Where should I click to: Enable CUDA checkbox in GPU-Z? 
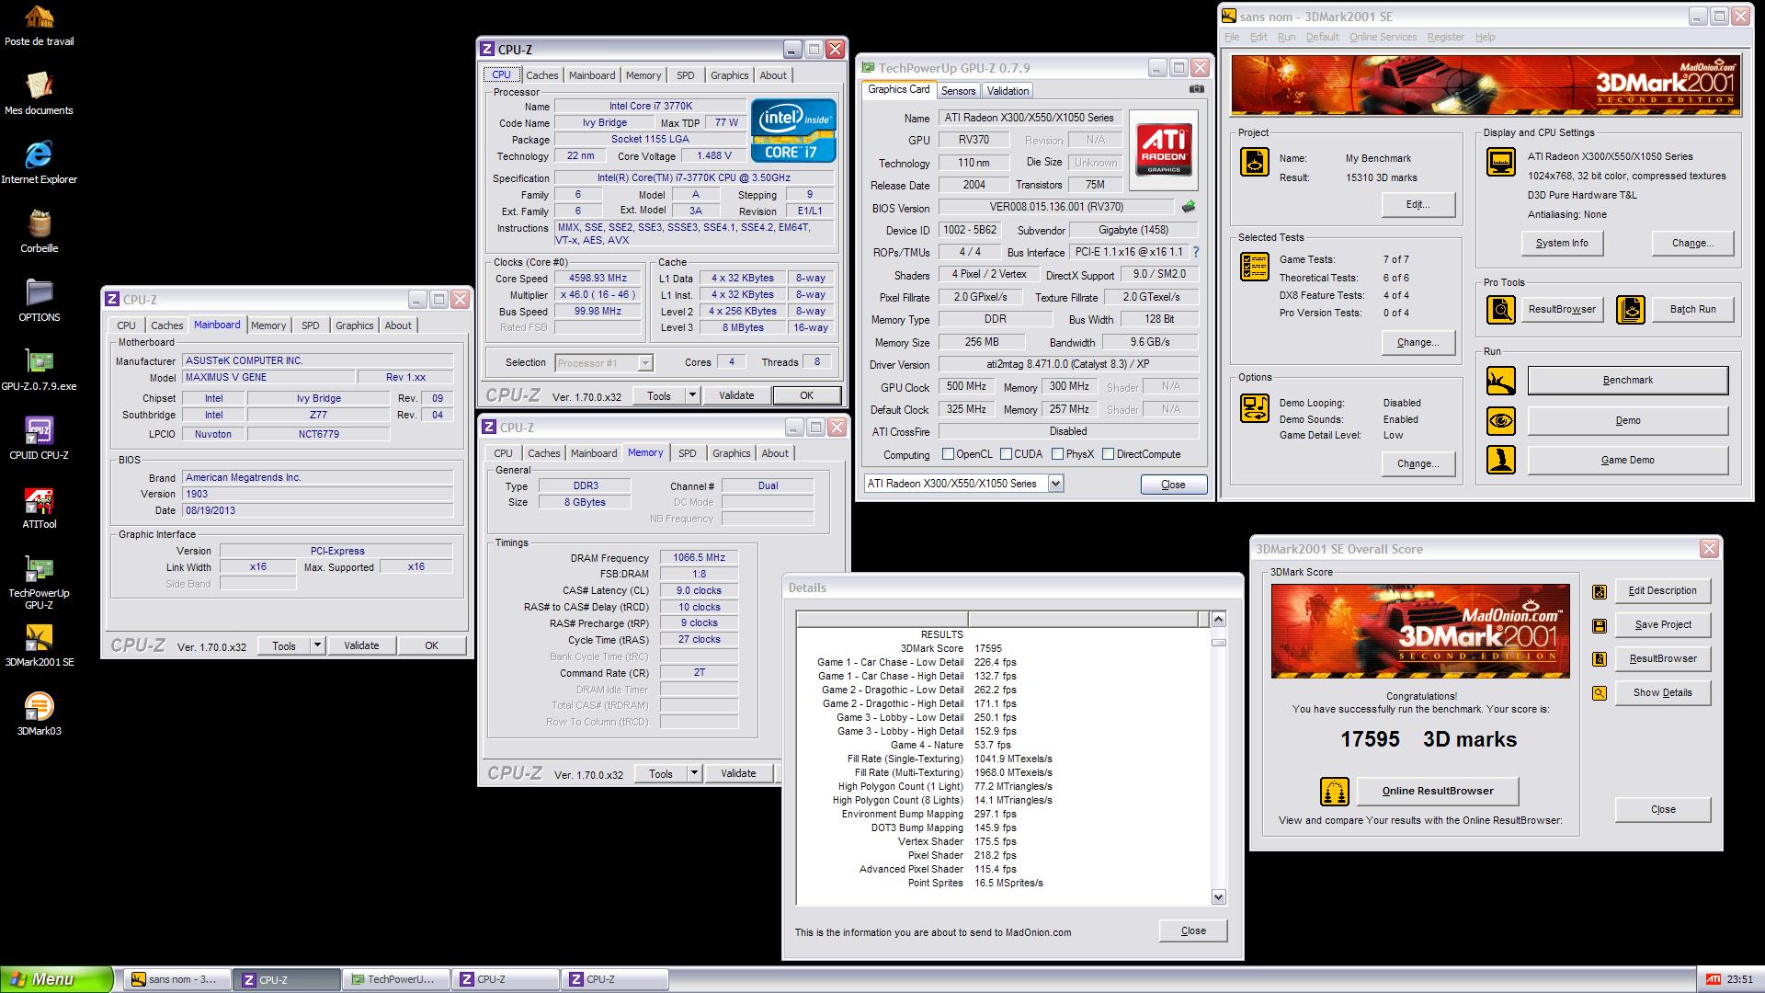(x=1006, y=454)
